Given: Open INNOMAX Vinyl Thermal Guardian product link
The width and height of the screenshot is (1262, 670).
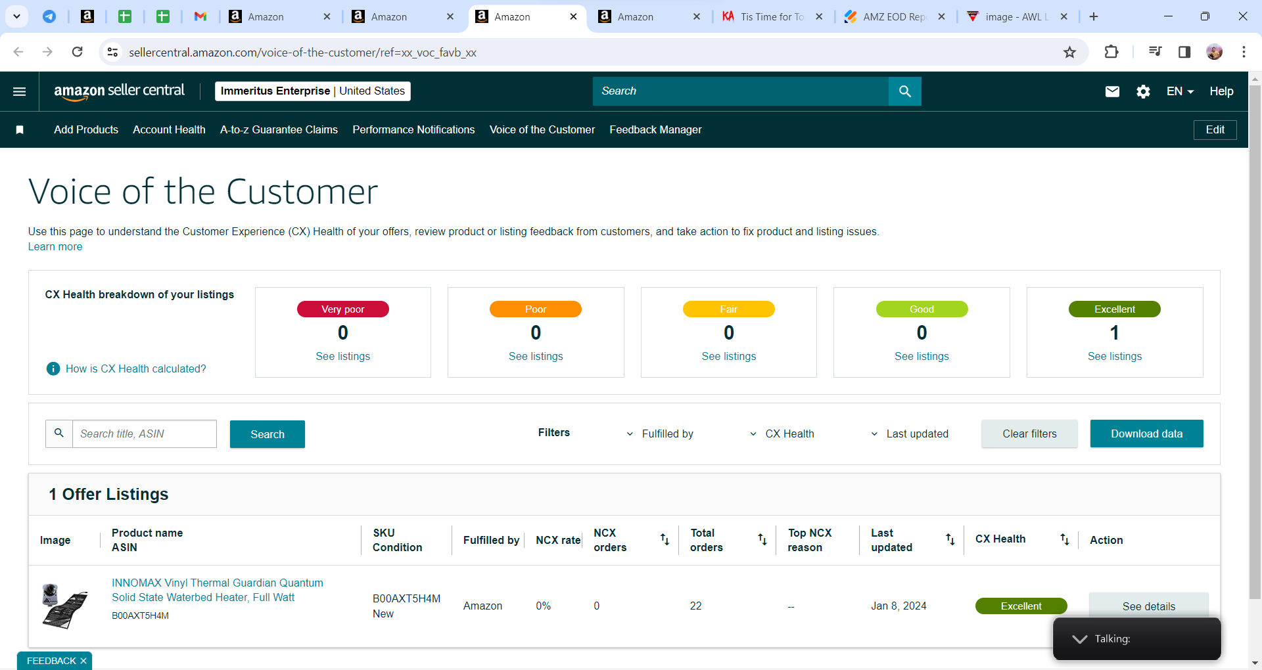Looking at the screenshot, I should point(218,590).
